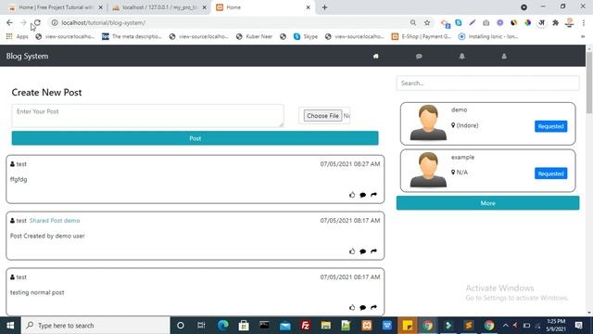Show hidden system tray icons
Screen dimensions: 593x334
coord(505,326)
